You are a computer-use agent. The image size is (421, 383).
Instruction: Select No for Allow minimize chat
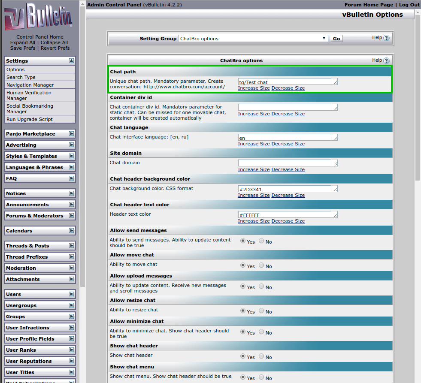[261, 332]
